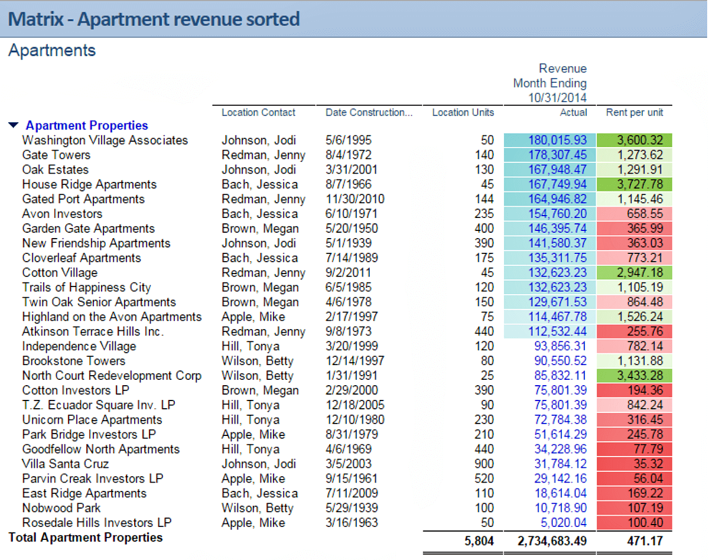Screen dimensions: 709x560
Task: Select Highland on the Avon Apartments name
Action: point(112,317)
